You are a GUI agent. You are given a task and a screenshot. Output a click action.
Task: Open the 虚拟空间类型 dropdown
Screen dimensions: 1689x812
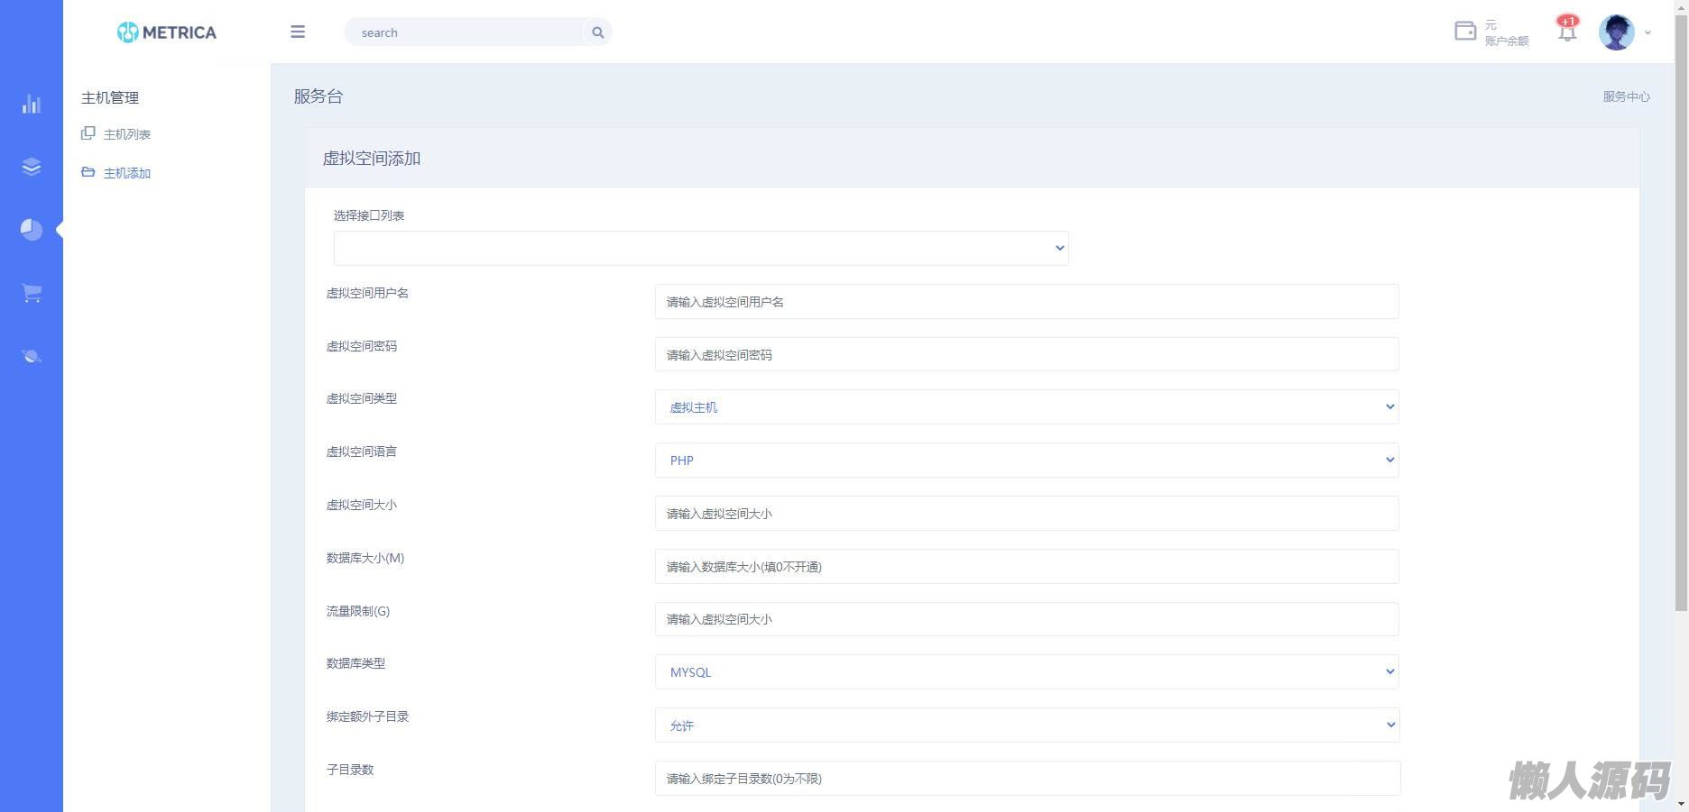[x=1026, y=407]
